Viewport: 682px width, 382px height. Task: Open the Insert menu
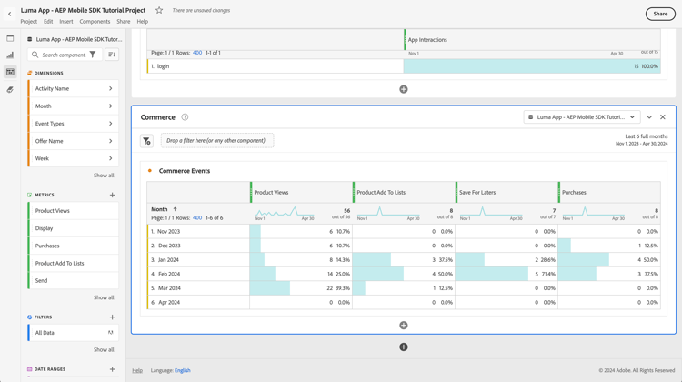point(66,22)
